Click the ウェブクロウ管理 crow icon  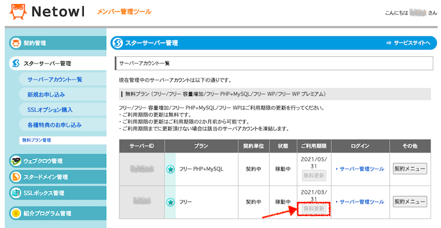pos(16,161)
